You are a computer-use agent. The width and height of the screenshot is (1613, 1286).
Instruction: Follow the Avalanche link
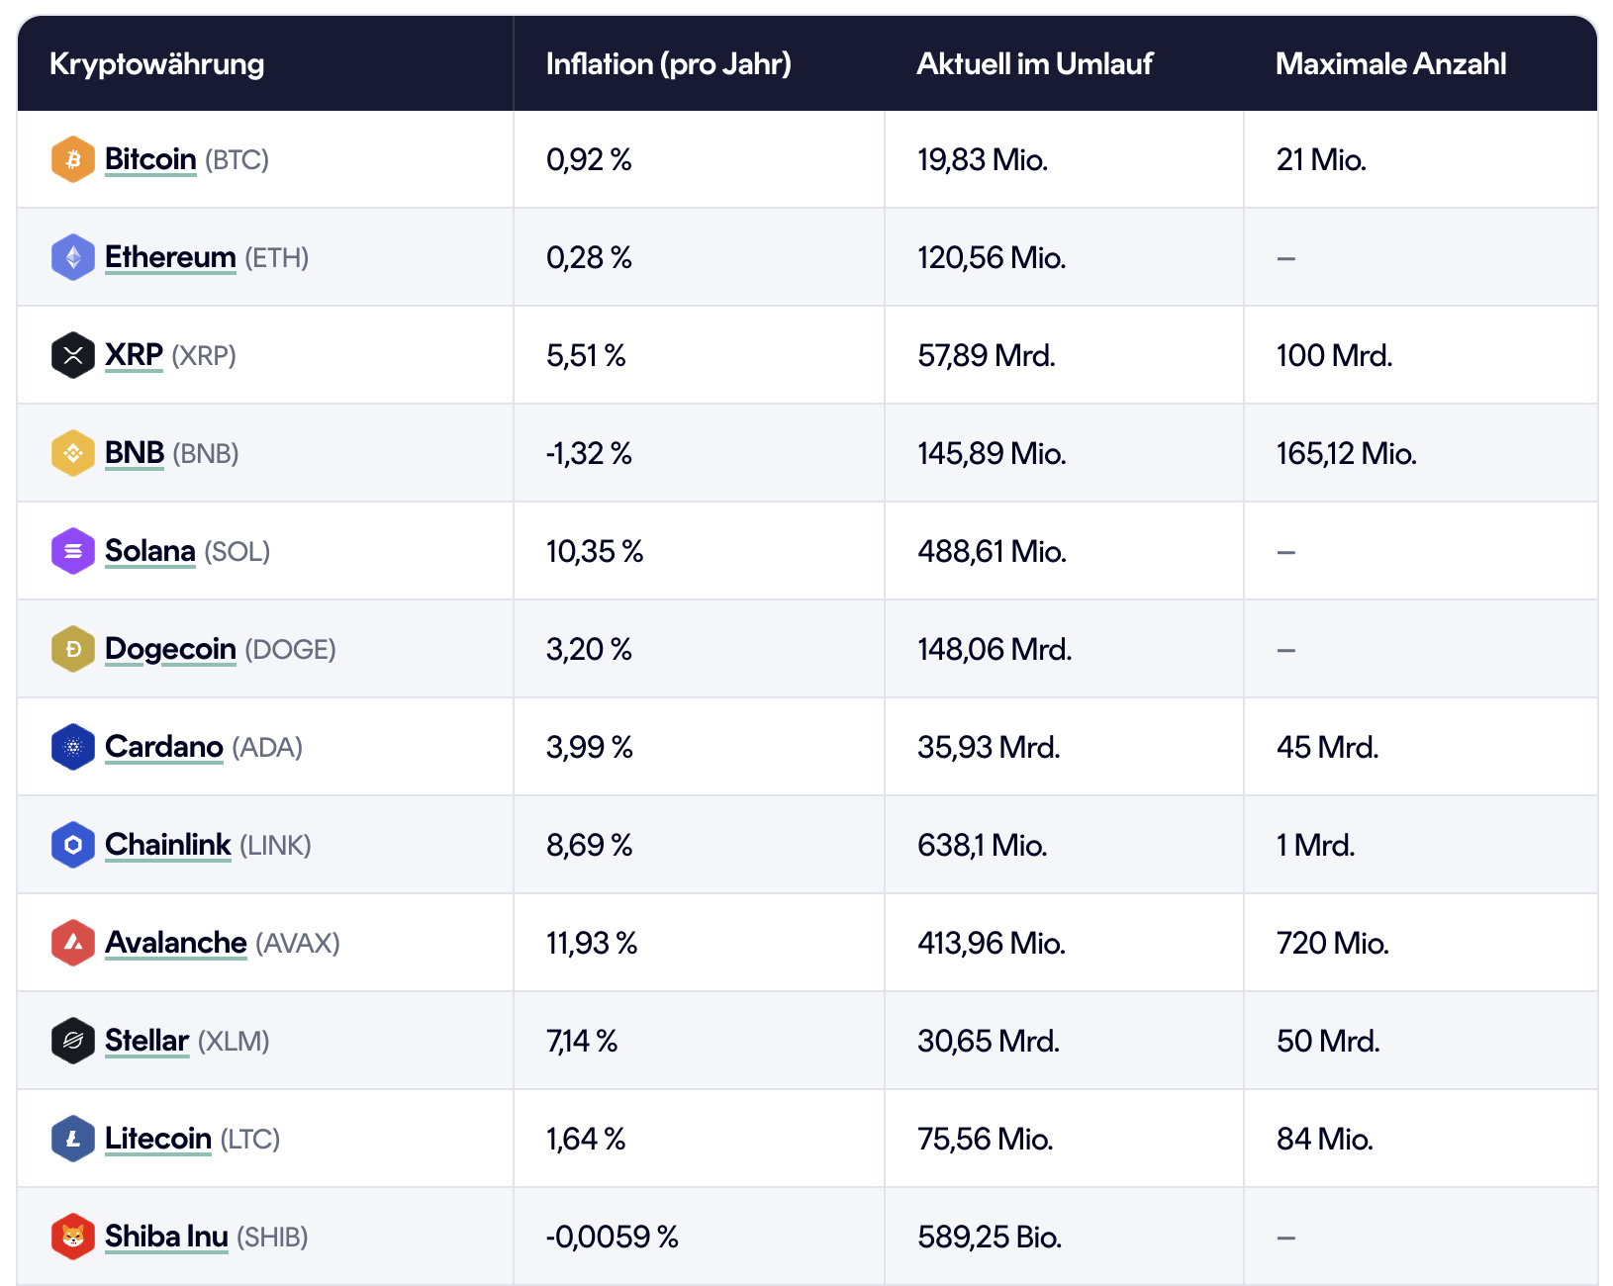[175, 943]
